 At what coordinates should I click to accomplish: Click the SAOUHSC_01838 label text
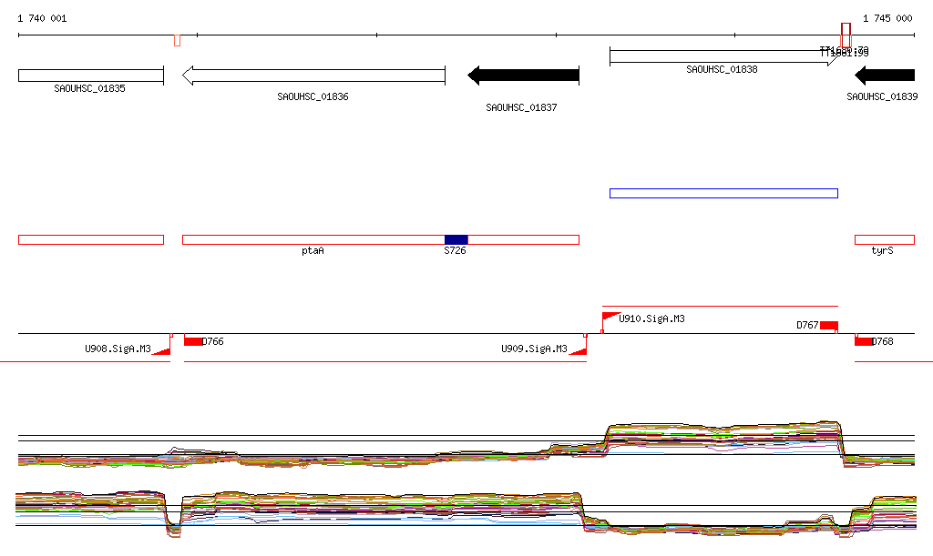coord(722,69)
